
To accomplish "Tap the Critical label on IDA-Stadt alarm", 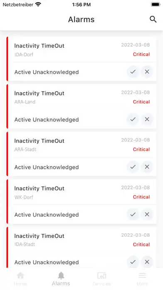I will pyautogui.click(x=141, y=244).
